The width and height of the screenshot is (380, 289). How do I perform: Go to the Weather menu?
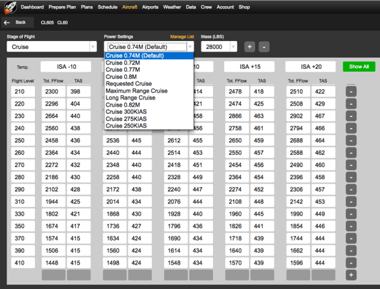[x=172, y=7]
